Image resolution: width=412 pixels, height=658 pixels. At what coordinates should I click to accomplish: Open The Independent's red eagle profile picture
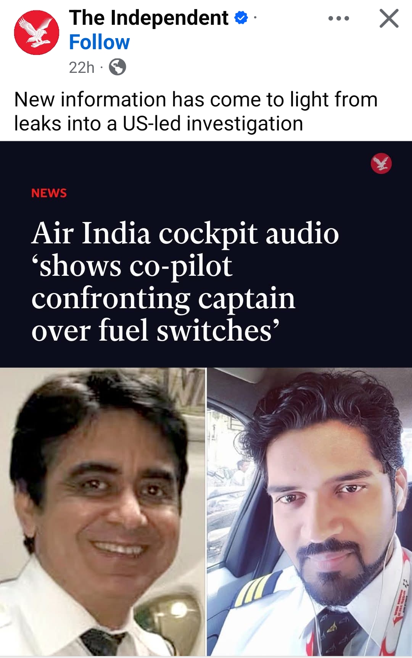[37, 32]
